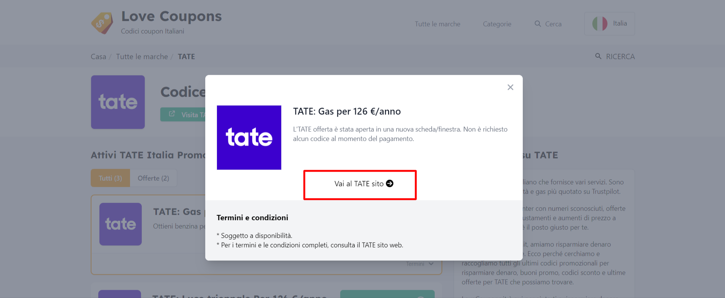The height and width of the screenshot is (298, 725).
Task: Click Tutte le marche breadcrumb link
Action: point(142,57)
